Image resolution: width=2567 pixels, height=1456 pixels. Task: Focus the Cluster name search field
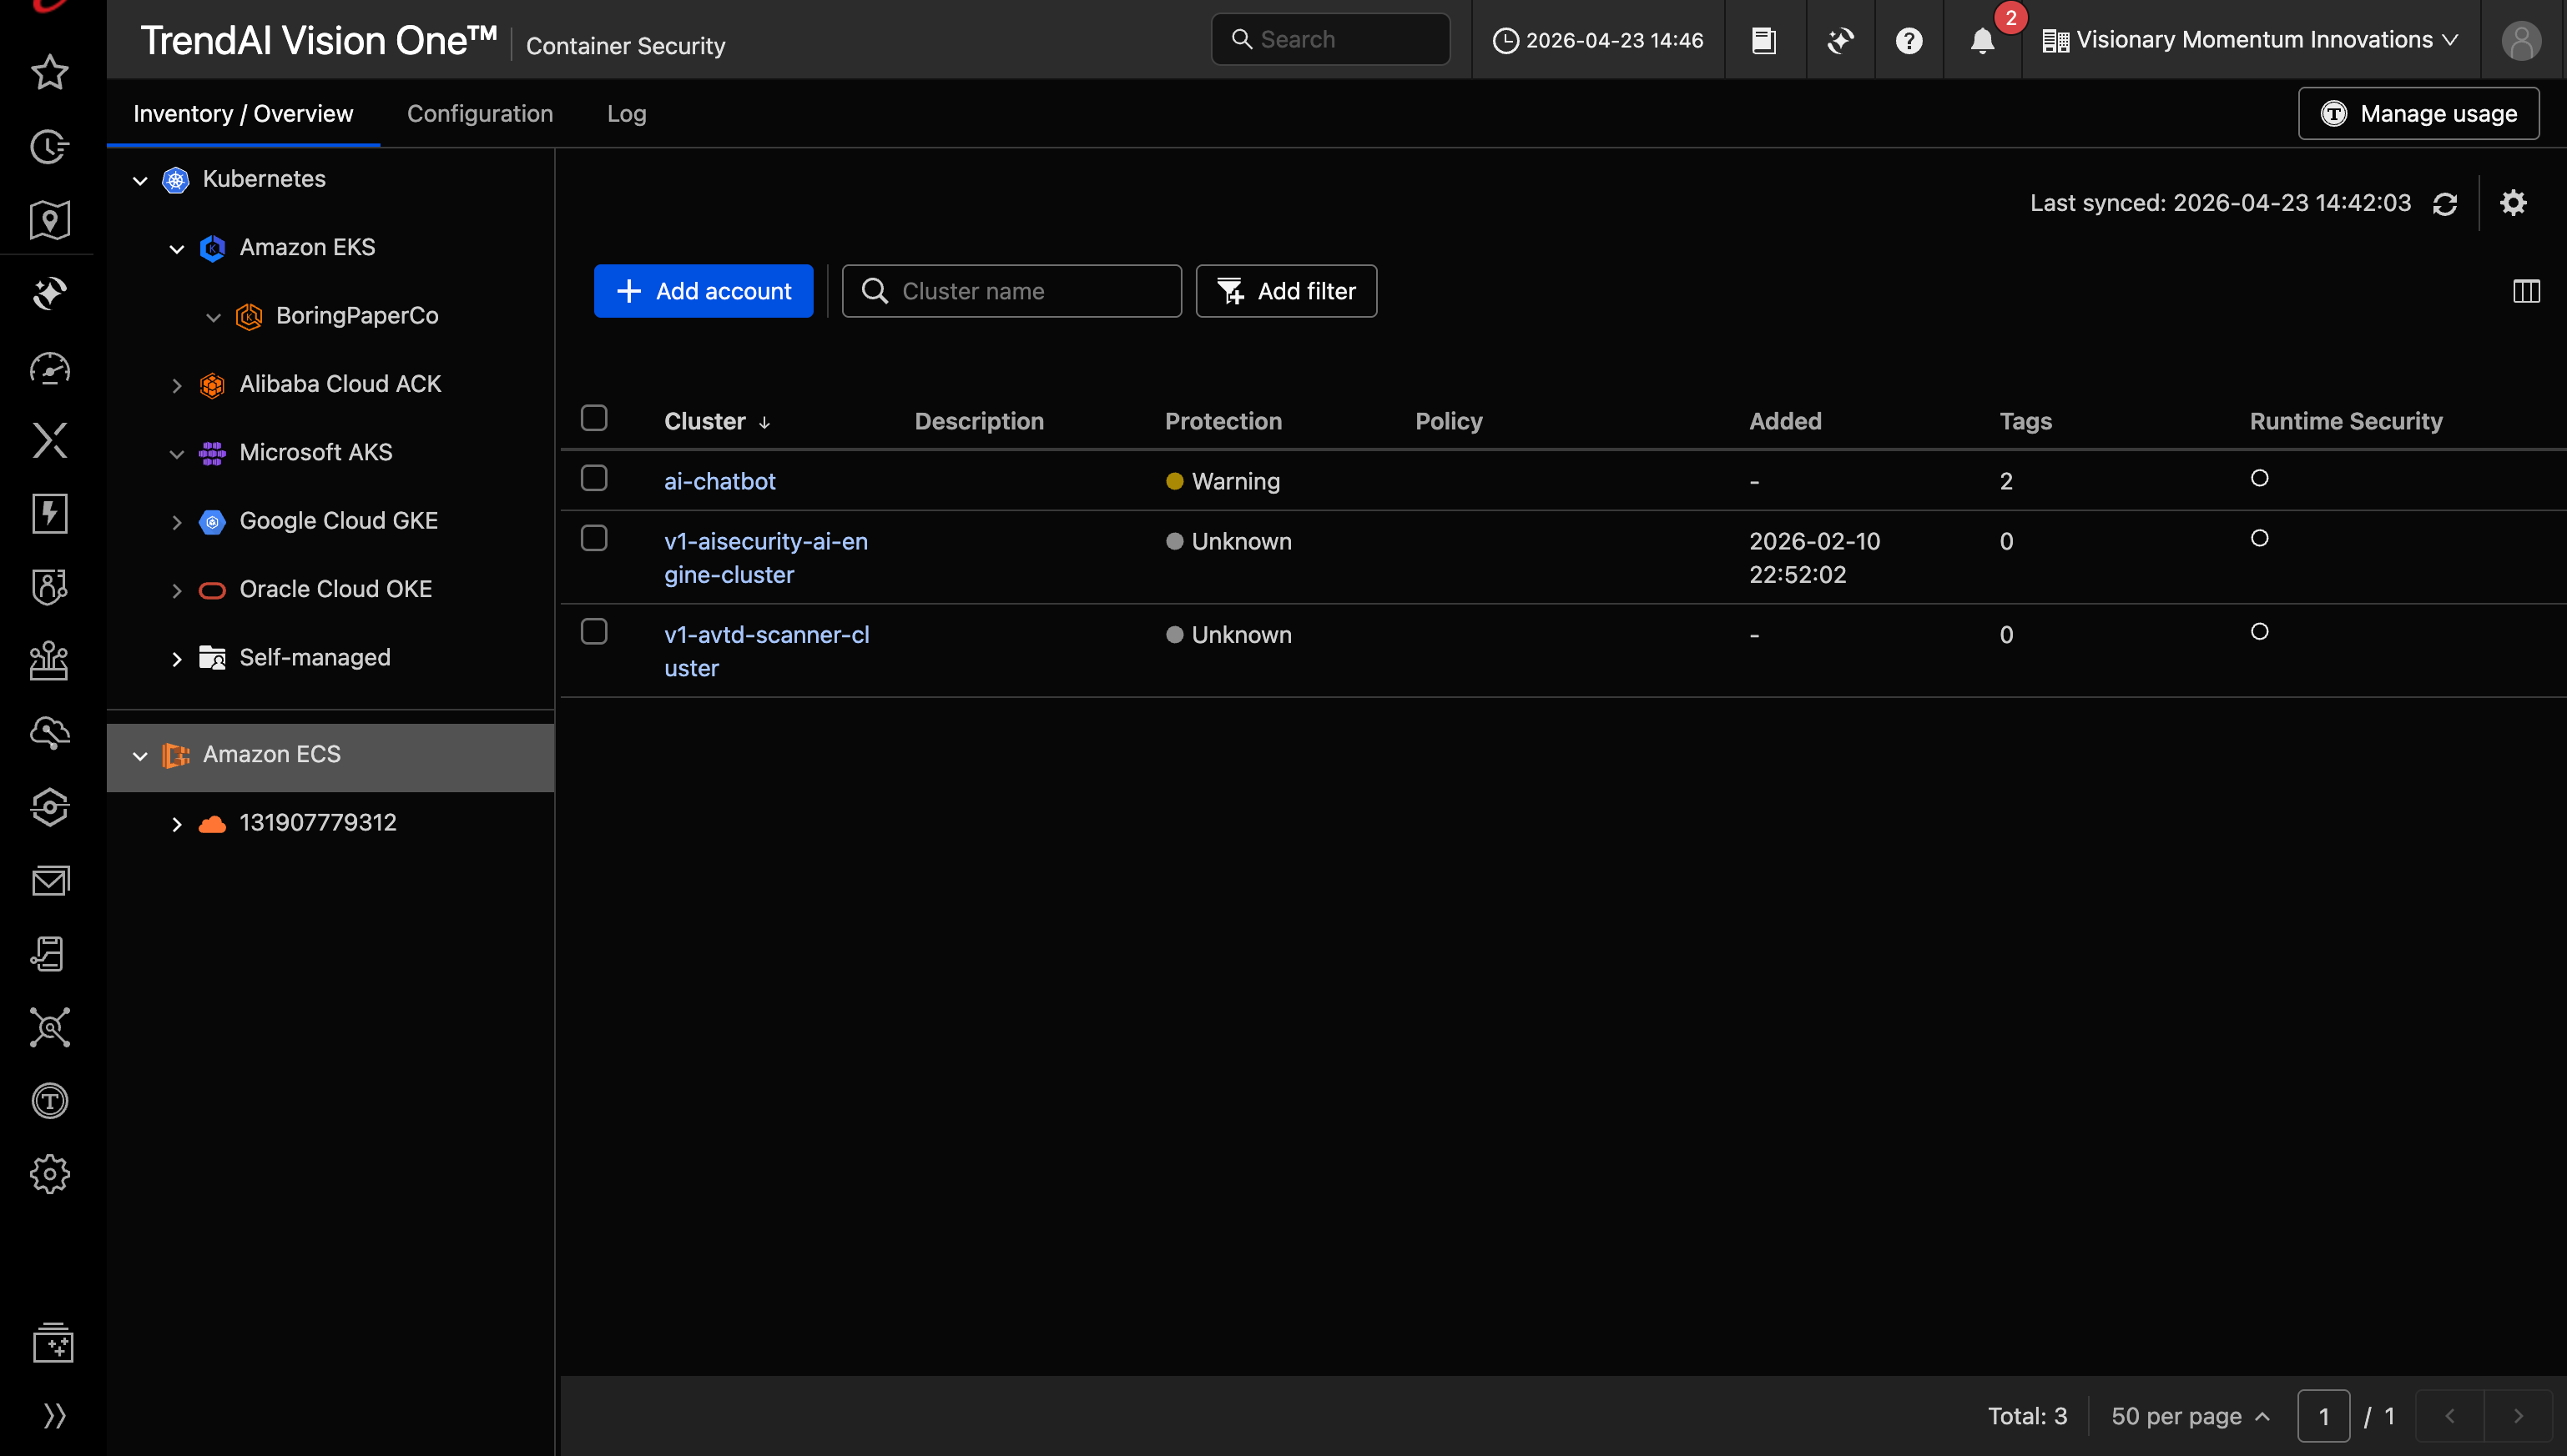[x=1011, y=291]
